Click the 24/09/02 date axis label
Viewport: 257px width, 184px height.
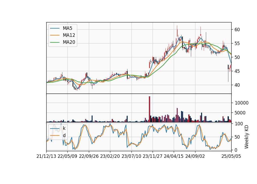[195, 156]
